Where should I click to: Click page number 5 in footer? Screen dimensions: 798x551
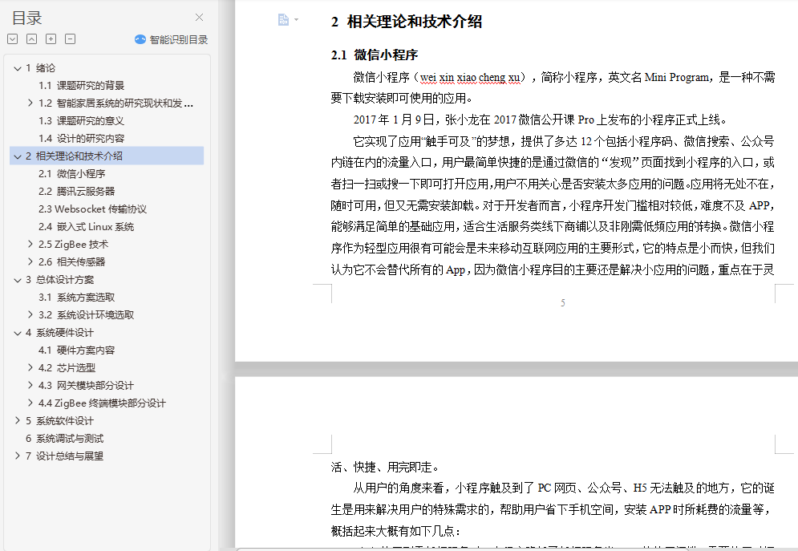pos(563,302)
